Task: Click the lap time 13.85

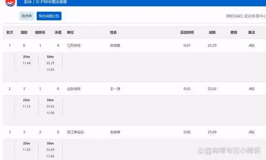Action: 50,69
